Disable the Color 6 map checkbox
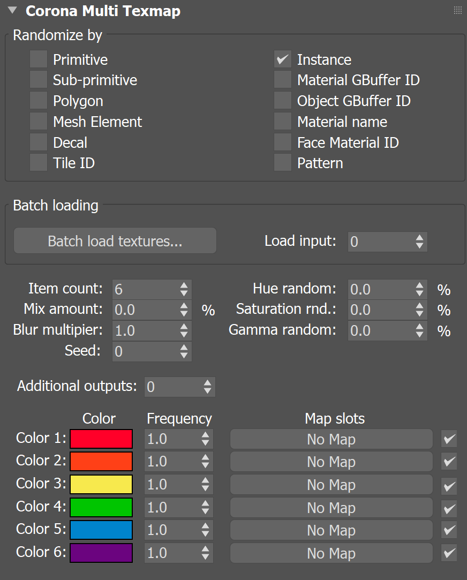This screenshot has height=580, width=467. tap(449, 553)
